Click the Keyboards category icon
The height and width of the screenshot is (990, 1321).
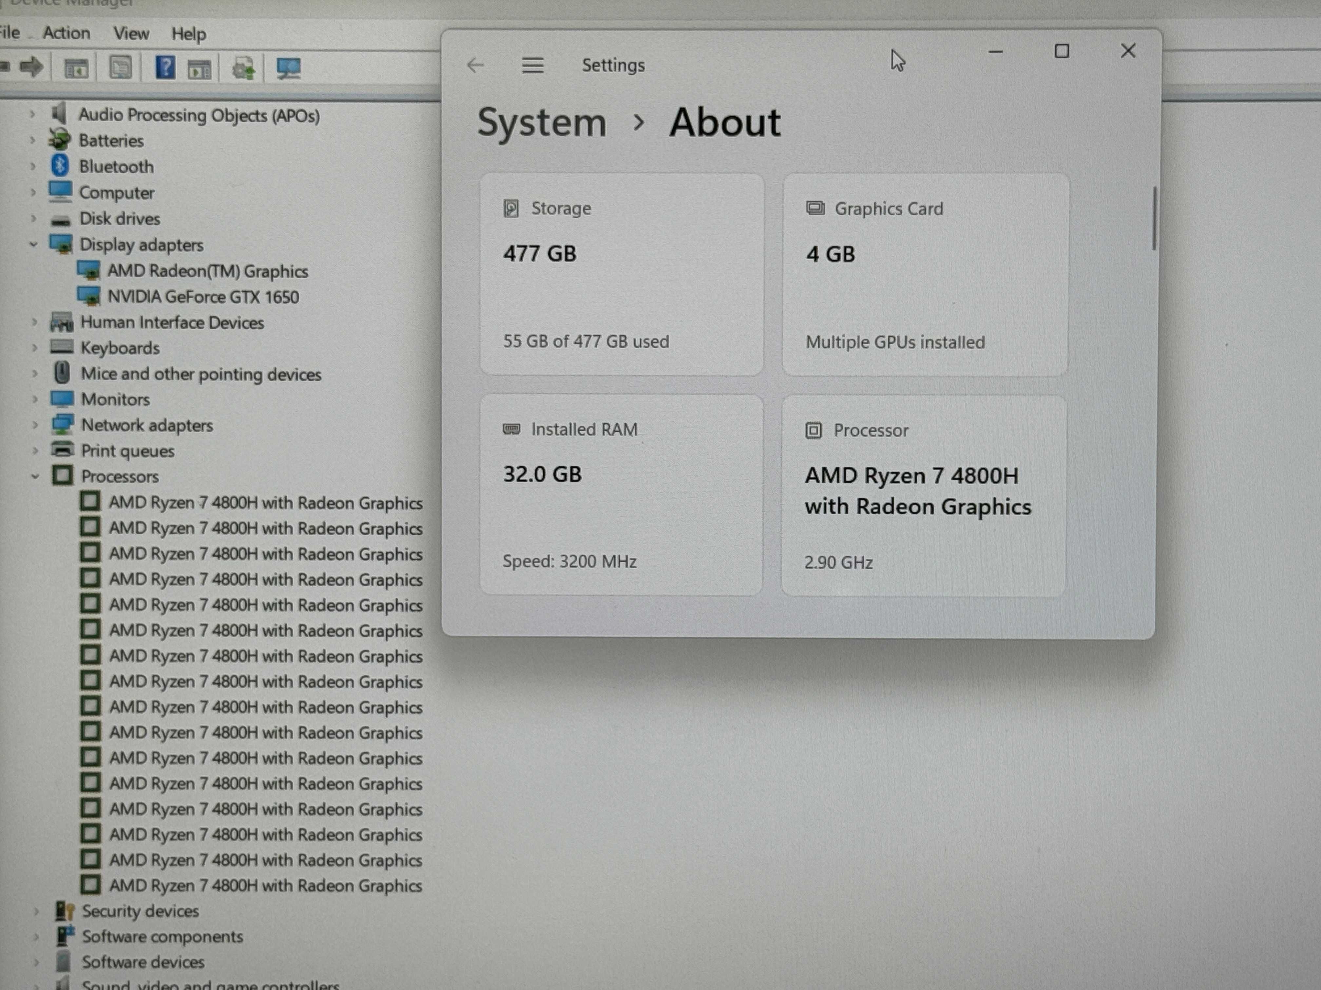pyautogui.click(x=62, y=347)
